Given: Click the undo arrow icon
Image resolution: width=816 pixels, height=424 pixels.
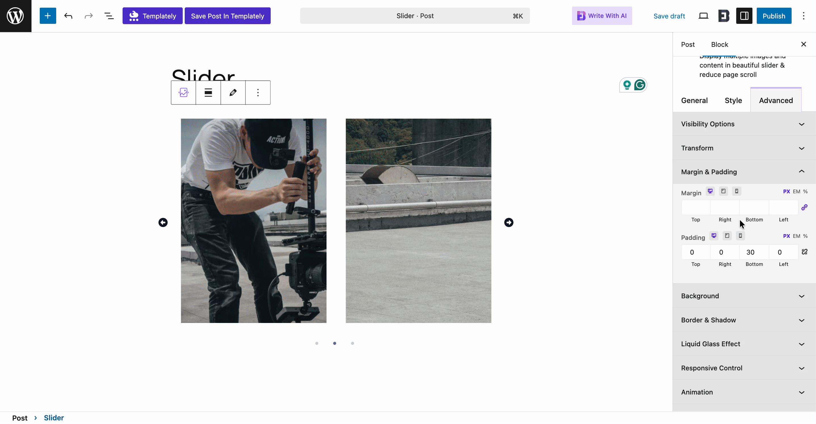Looking at the screenshot, I should pos(68,16).
